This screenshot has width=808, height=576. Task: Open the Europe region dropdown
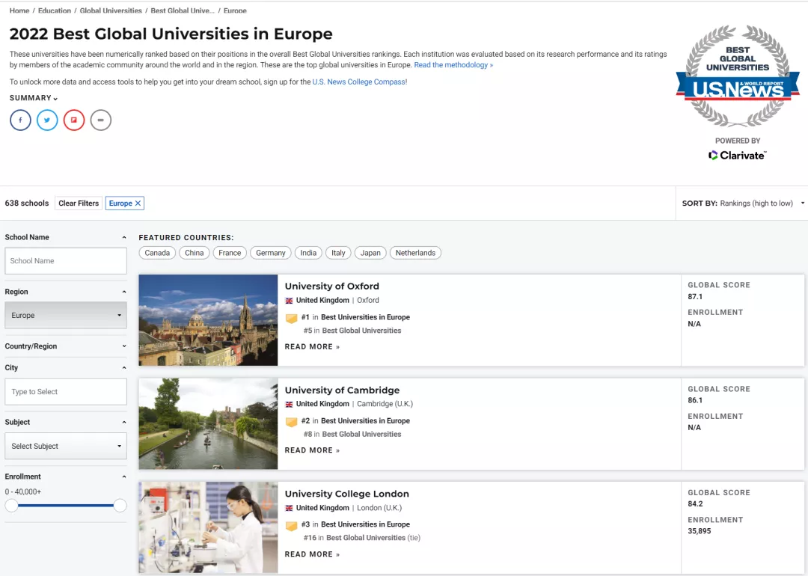click(x=65, y=316)
